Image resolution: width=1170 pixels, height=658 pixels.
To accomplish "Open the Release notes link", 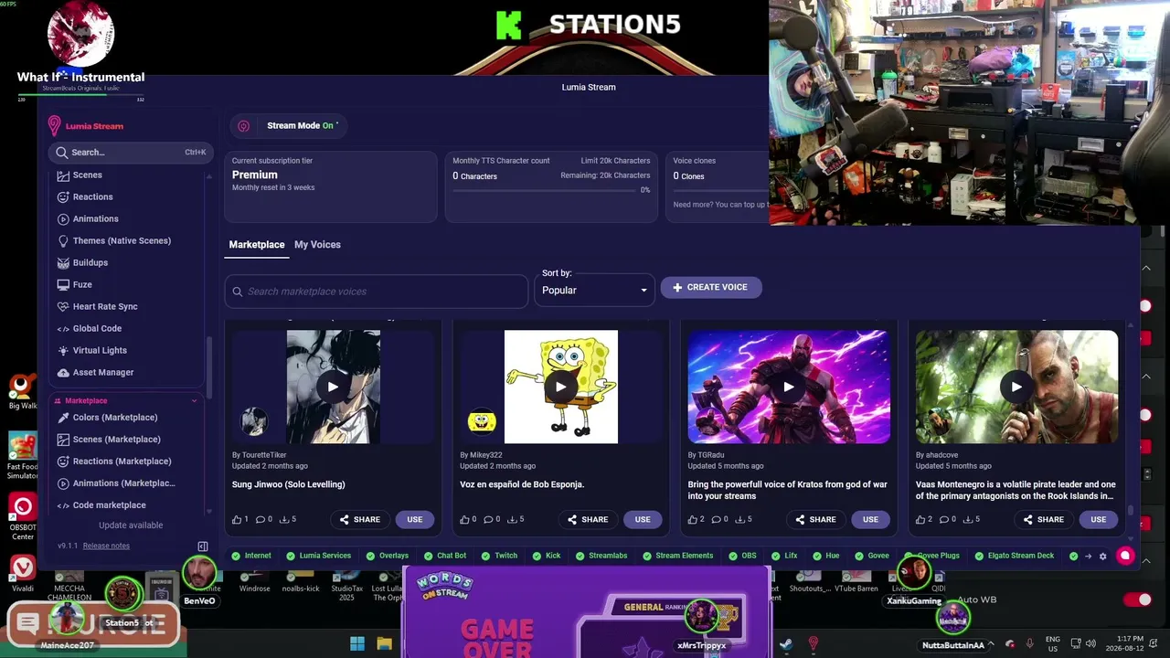I will (x=106, y=546).
